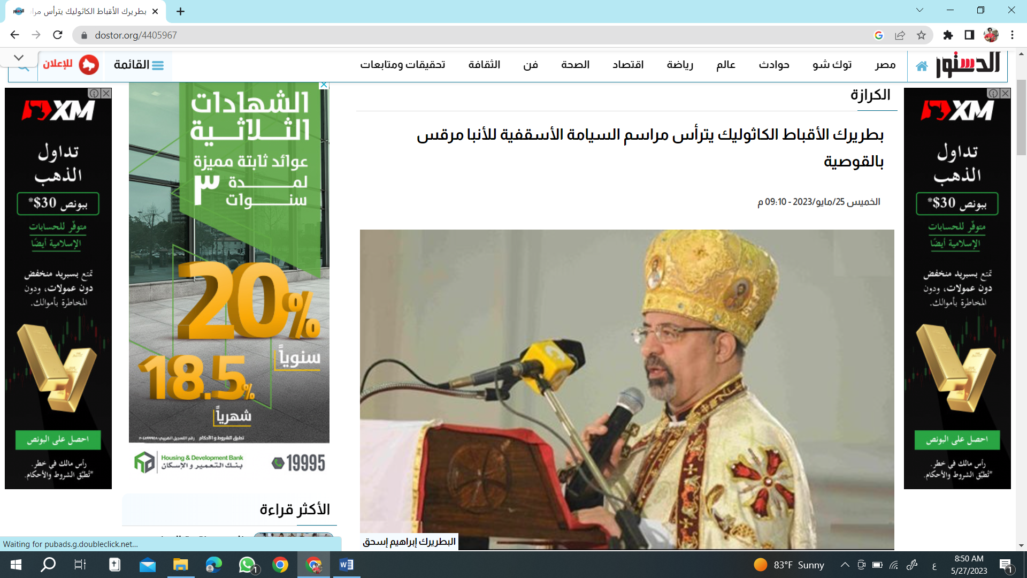Open info icon on right XM ad

[993, 93]
